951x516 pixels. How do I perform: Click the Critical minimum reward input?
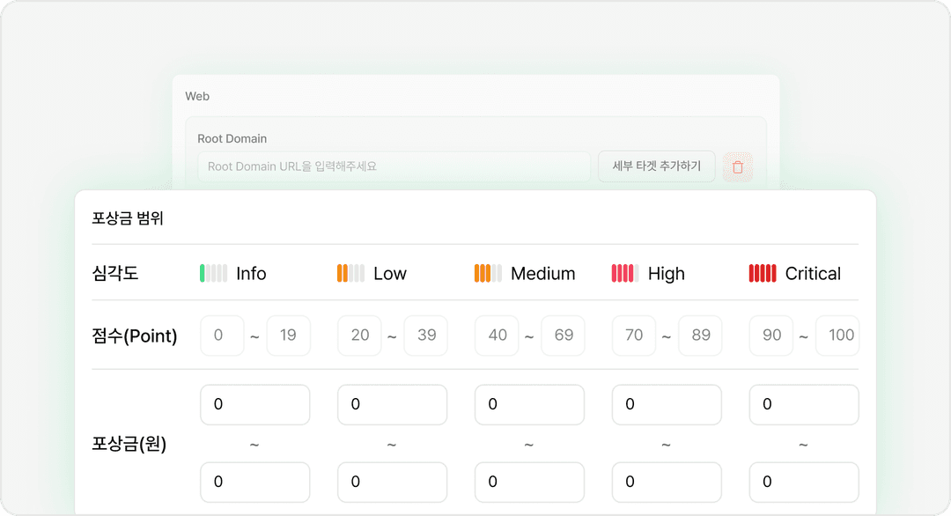point(803,405)
